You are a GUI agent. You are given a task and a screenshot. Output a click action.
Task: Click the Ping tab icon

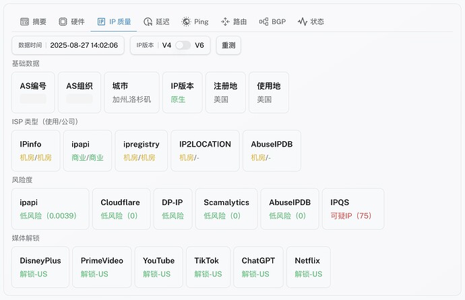click(186, 22)
